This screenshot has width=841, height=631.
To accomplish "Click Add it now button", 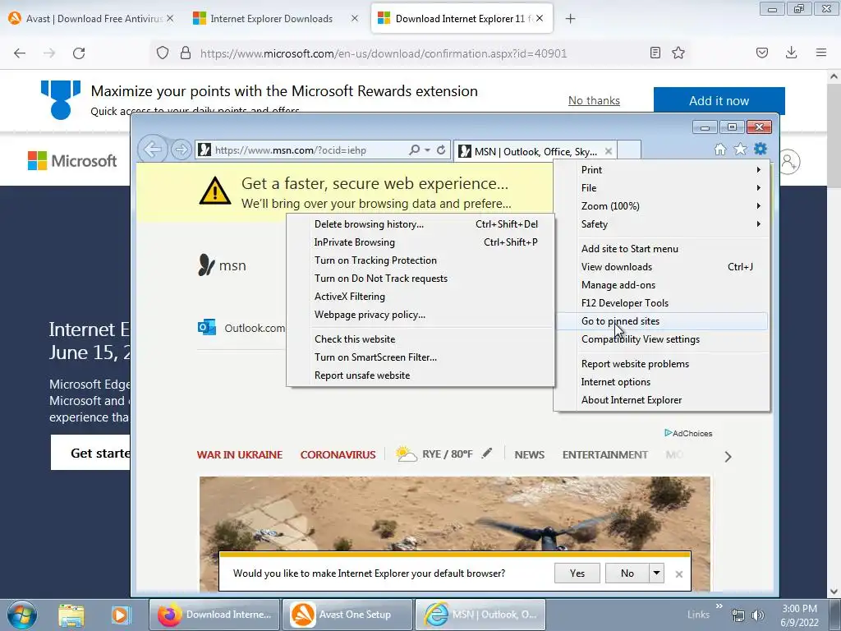I will 719,101.
